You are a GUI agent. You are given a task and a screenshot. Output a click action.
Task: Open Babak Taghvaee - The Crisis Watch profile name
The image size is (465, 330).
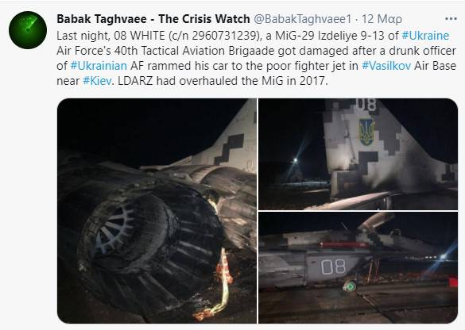coord(153,19)
